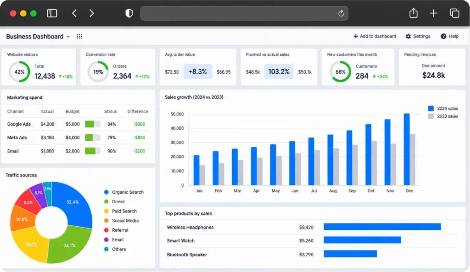
Task: Open the apps grid icon
Action: [x=79, y=37]
